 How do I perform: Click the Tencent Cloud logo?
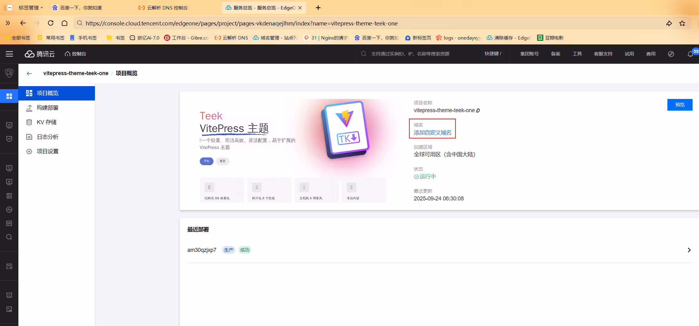pyautogui.click(x=40, y=54)
